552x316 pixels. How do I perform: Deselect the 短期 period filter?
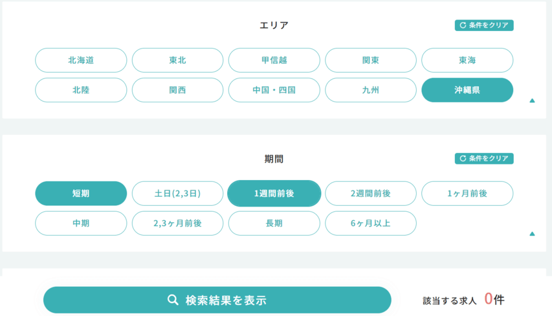tap(81, 194)
